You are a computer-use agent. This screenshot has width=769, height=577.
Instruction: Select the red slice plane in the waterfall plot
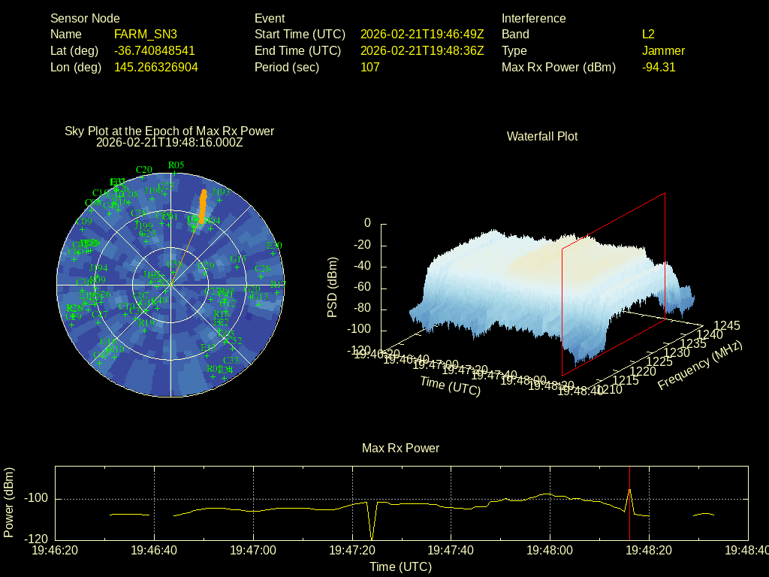coord(614,285)
